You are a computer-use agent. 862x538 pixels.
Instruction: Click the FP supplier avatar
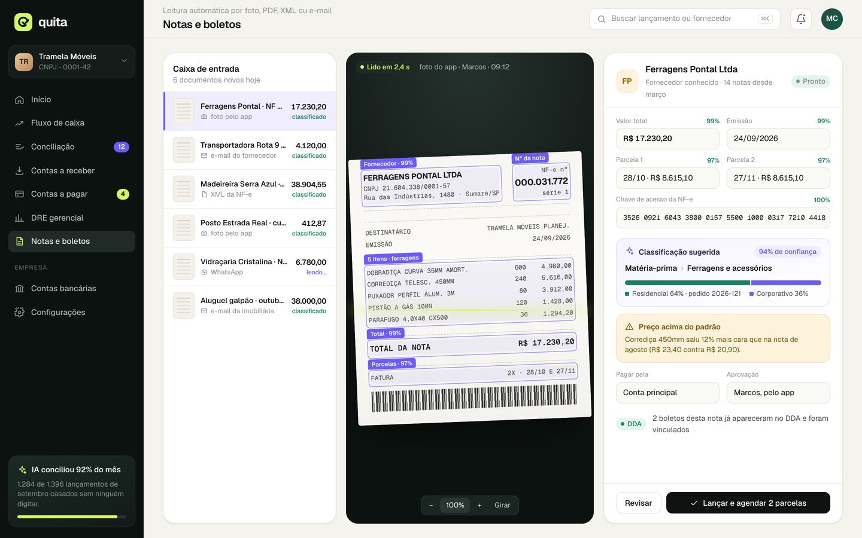click(x=627, y=81)
